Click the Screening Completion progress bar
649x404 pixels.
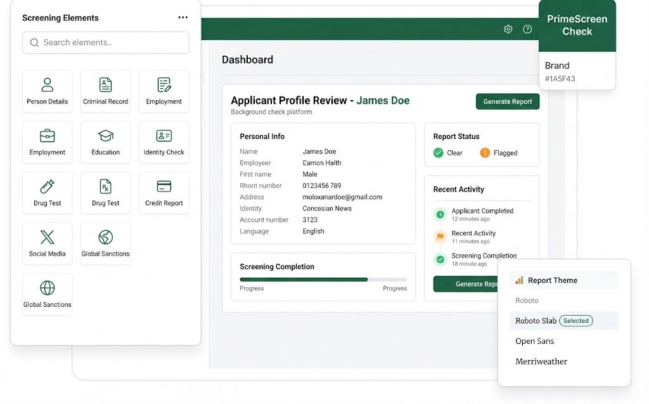323,279
